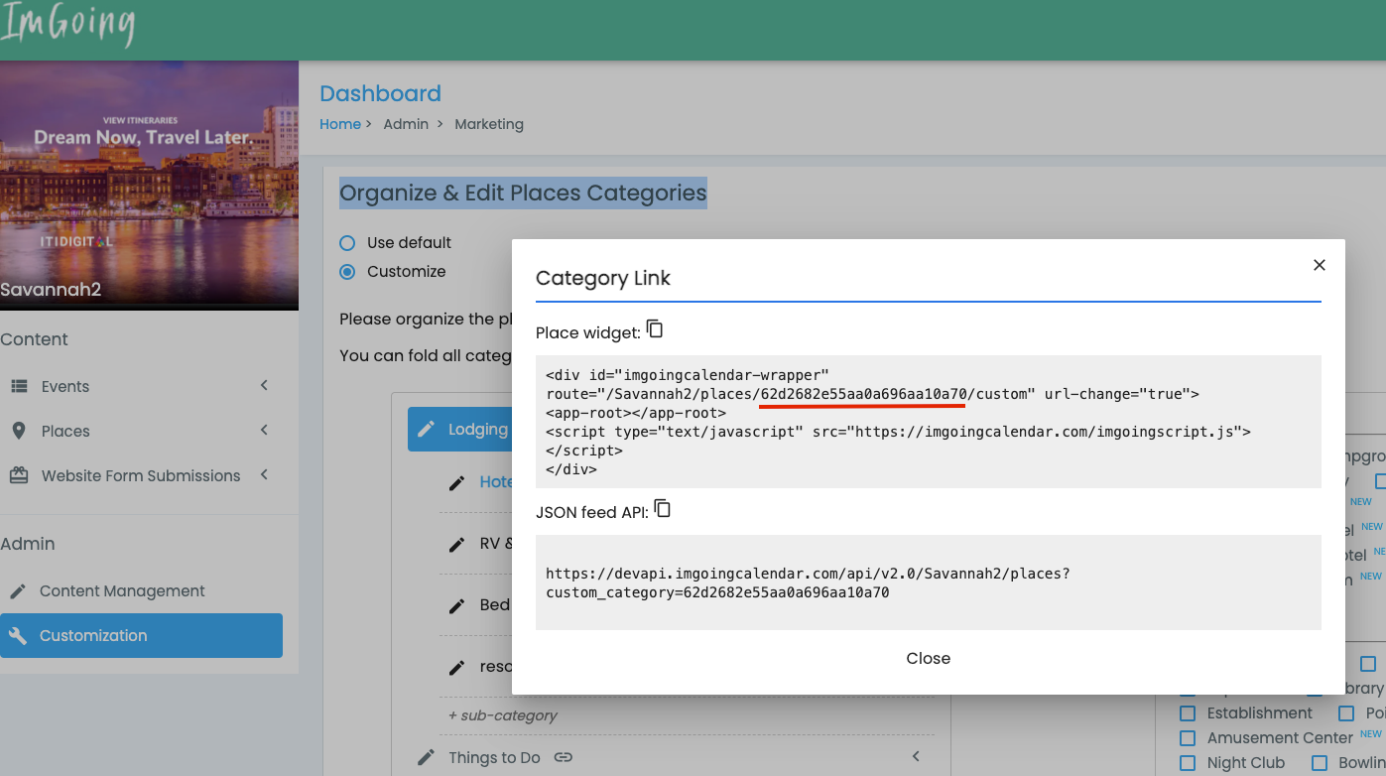This screenshot has height=776, width=1386.
Task: Edit the resc sub-category pencil icon
Action: coord(457,667)
